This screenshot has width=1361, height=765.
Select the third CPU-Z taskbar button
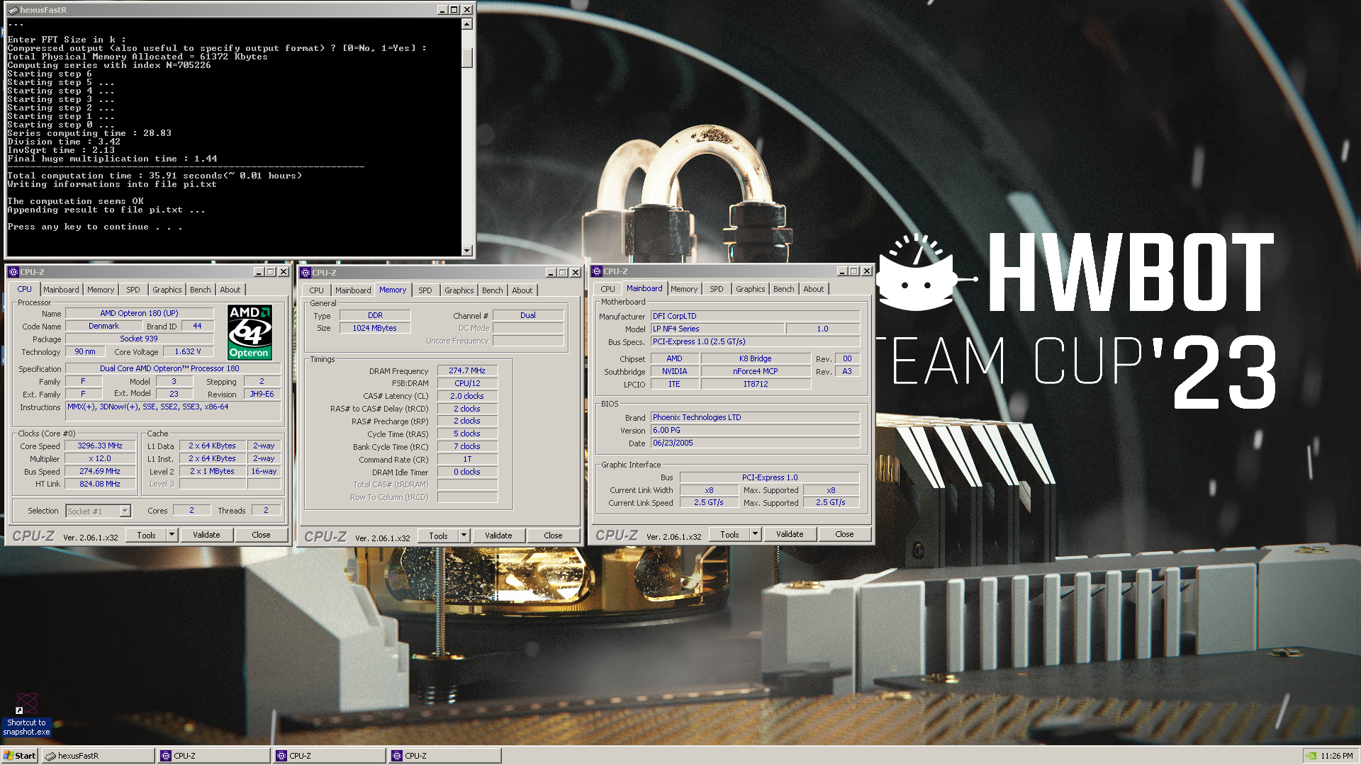(446, 756)
